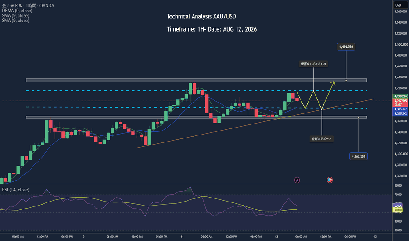Click the 金／米ドル · 1時間 · OANDA symbol title
Screen dimensions: 409x241
coord(28,5)
